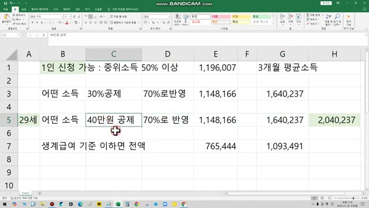Click the Add-ins orange icon
Image resolution: width=369 pixels, height=208 pixels.
(348, 17)
